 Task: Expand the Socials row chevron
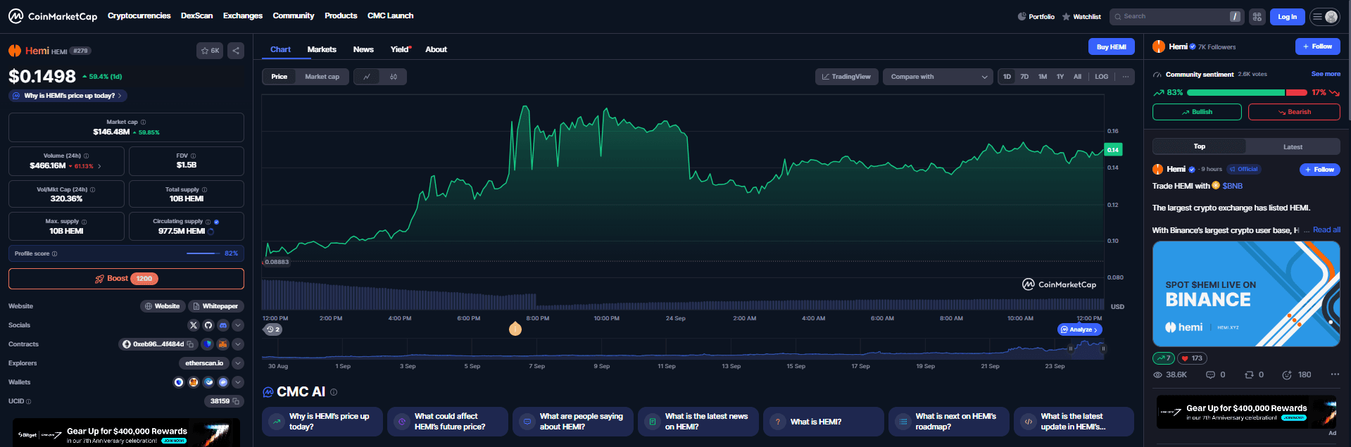pos(238,325)
